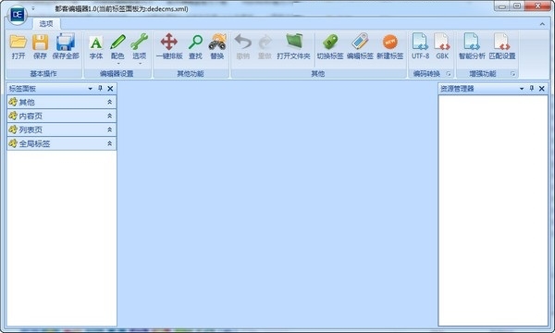Select the 其他 tag category row
The width and height of the screenshot is (555, 333).
[62, 102]
